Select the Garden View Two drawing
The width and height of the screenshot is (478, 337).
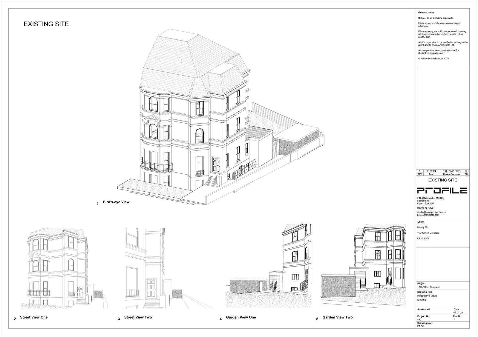(x=363, y=266)
